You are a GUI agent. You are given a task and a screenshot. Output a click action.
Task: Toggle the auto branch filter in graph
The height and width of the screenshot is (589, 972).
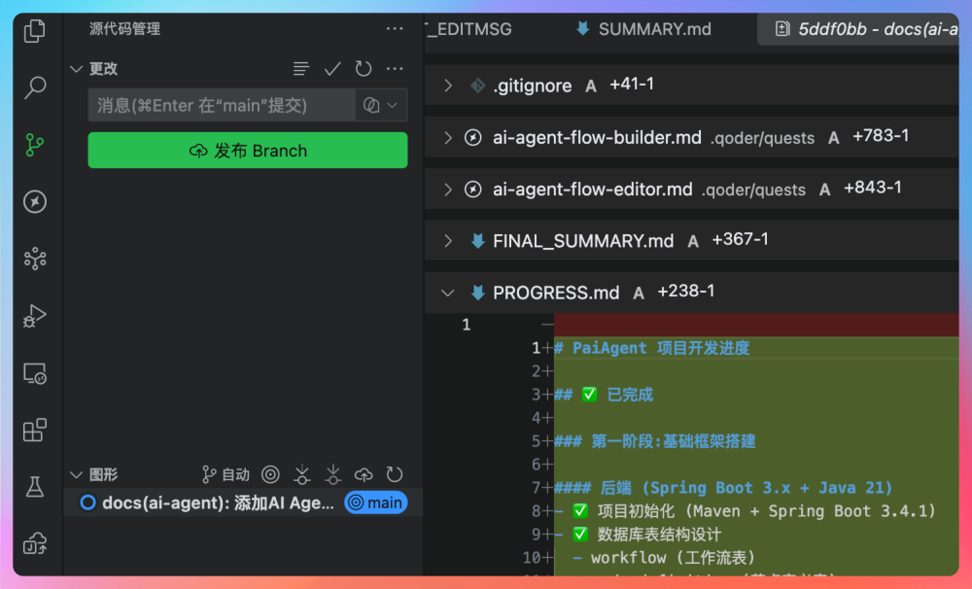coord(226,474)
